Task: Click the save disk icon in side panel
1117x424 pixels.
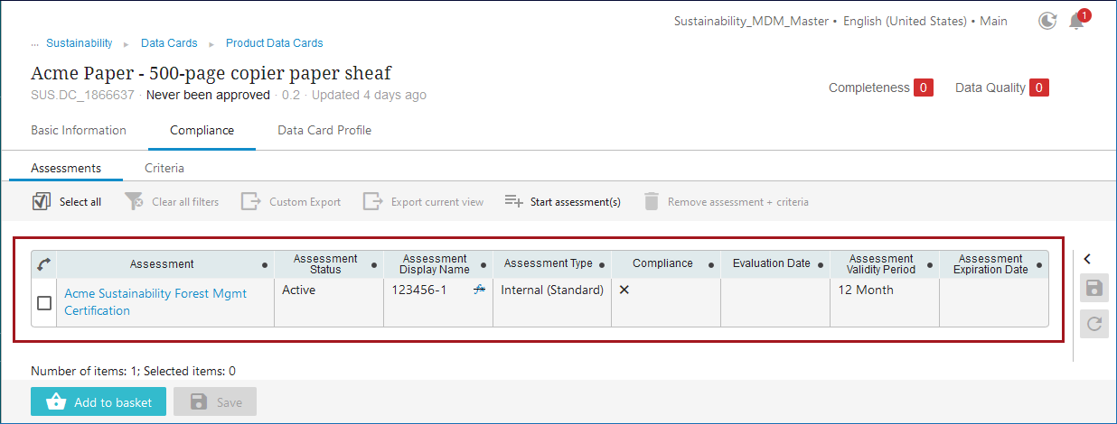Action: pyautogui.click(x=1094, y=289)
